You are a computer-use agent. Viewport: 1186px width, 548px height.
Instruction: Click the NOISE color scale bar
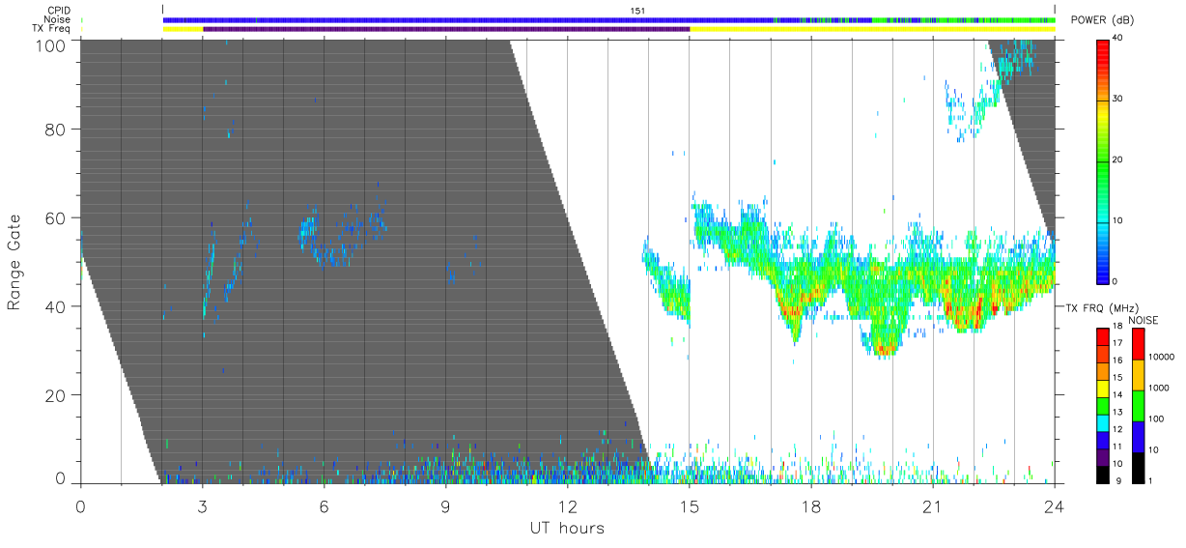click(x=1140, y=405)
